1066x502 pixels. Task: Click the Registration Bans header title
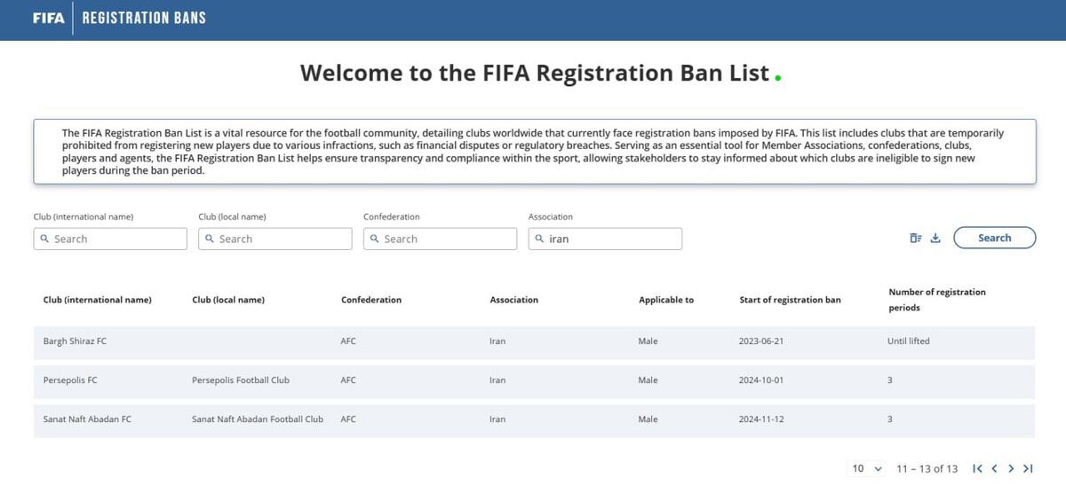[144, 18]
